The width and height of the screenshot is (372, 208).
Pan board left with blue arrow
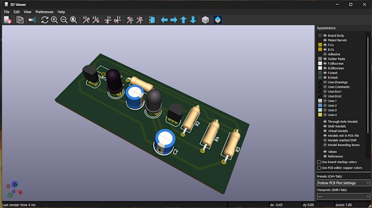coord(164,20)
